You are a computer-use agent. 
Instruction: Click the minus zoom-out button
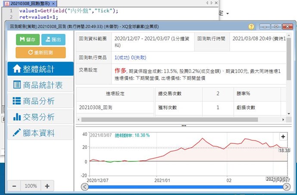point(14,186)
